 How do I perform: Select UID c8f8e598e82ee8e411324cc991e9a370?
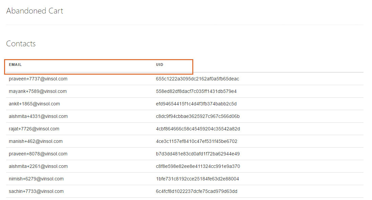tap(198, 167)
